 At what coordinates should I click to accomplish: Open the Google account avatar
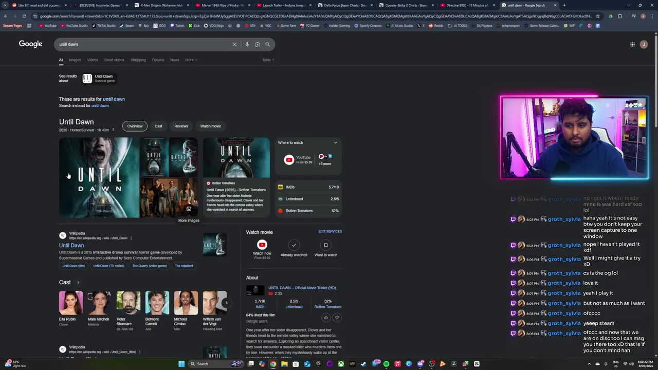(x=644, y=44)
